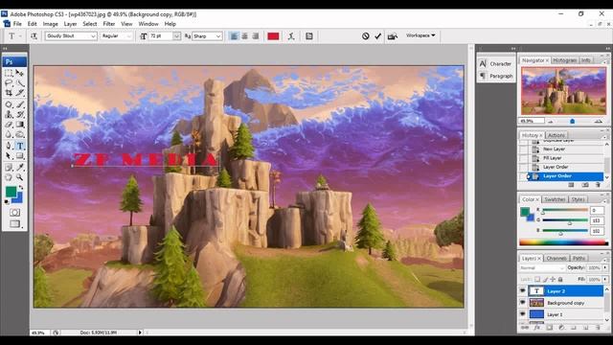The image size is (613, 345).
Task: Select the Blur tool
Action: click(x=9, y=134)
